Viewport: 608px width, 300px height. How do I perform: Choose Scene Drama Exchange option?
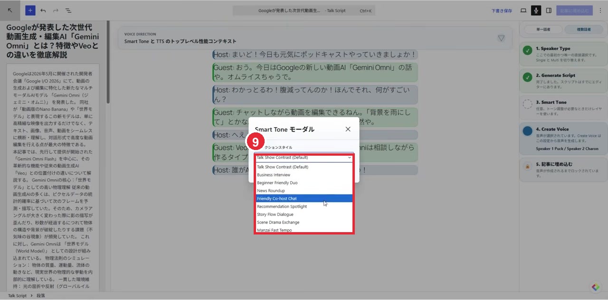304,222
